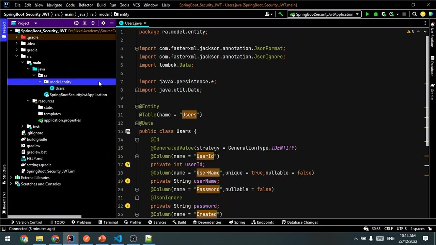The height and width of the screenshot is (245, 436).
Task: Fold the imports block at line 3
Action: coord(137,49)
